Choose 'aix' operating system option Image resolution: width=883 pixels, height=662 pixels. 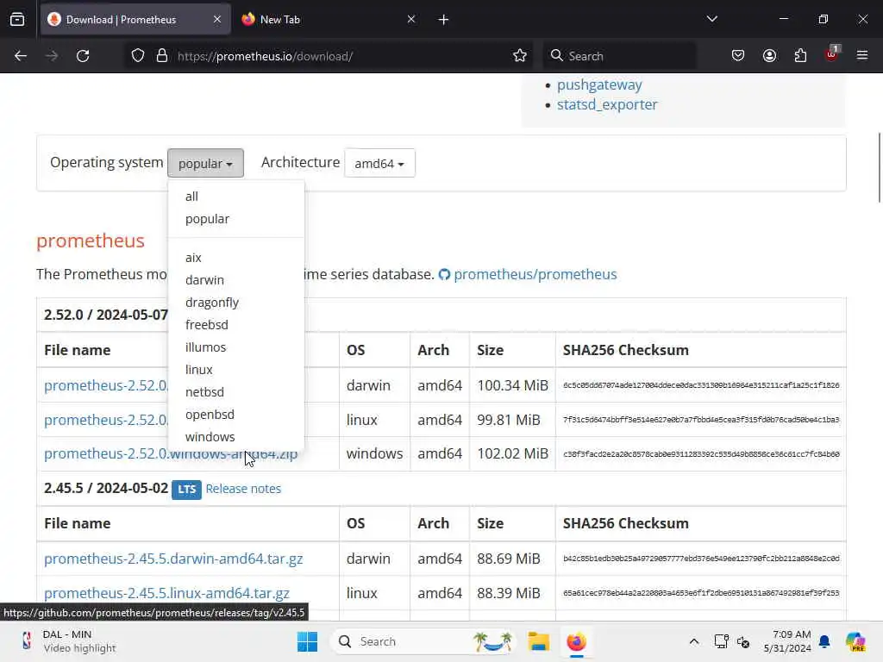(x=236, y=258)
